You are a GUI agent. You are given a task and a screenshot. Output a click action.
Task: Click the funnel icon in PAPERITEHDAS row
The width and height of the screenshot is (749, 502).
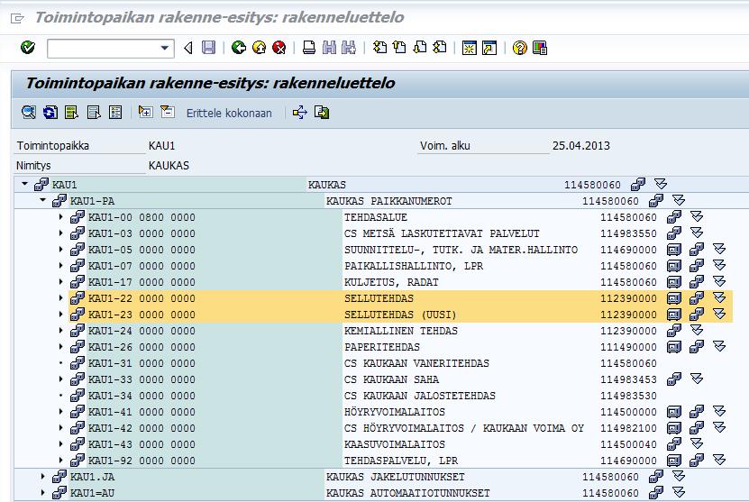(719, 347)
